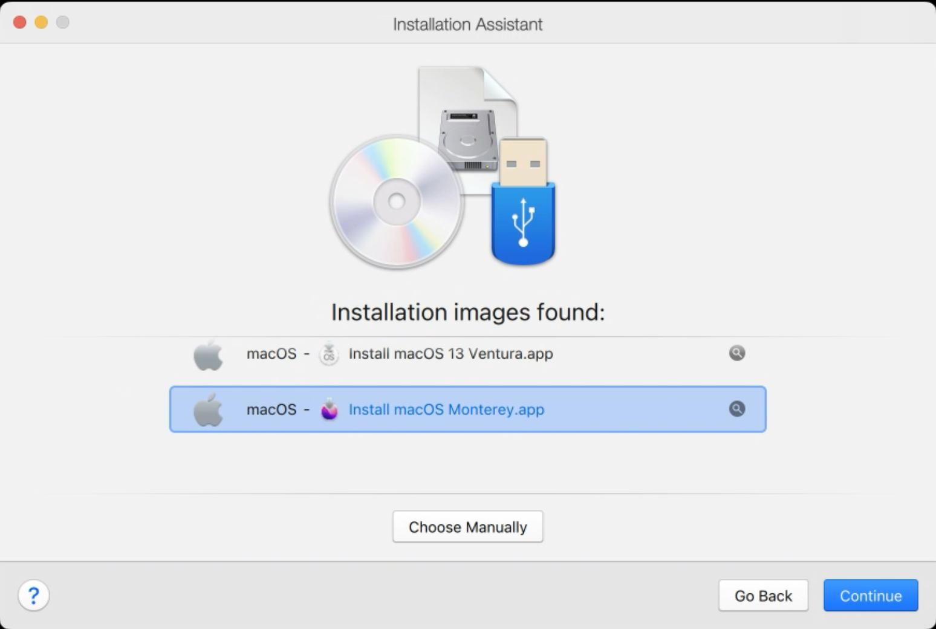This screenshot has height=629, width=936.
Task: Click the macOS label in Monterey row
Action: (271, 409)
